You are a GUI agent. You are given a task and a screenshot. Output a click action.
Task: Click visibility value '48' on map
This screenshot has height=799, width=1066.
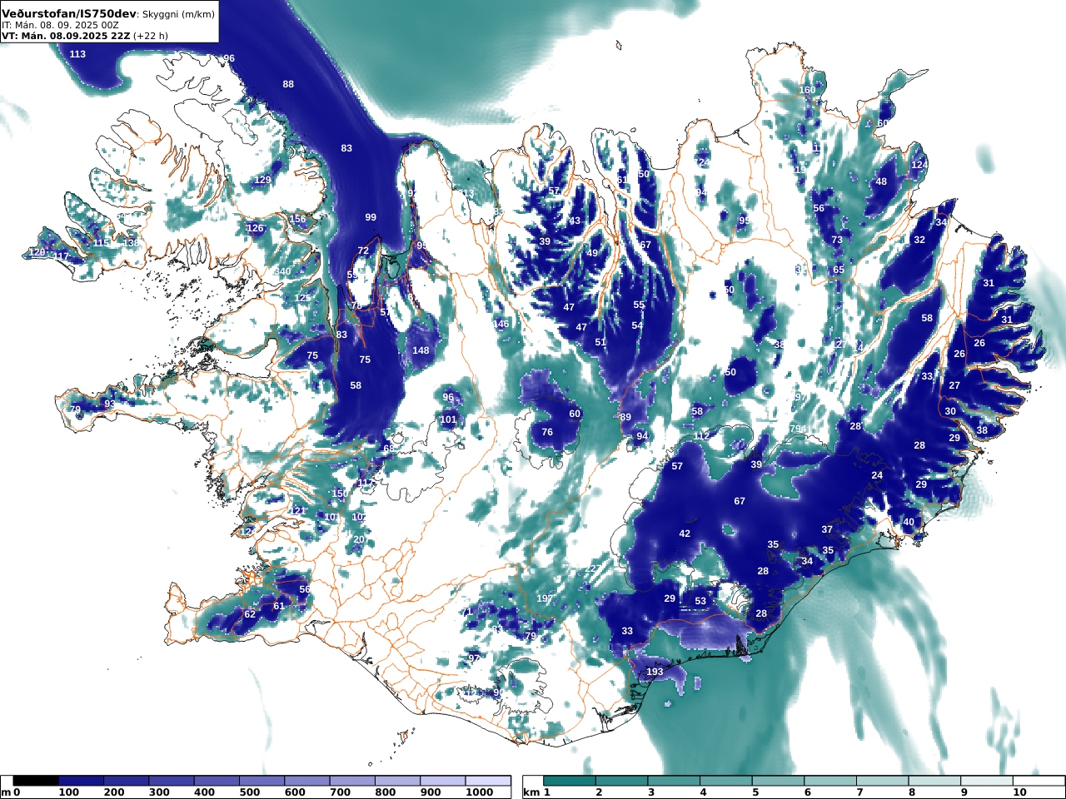[881, 181]
